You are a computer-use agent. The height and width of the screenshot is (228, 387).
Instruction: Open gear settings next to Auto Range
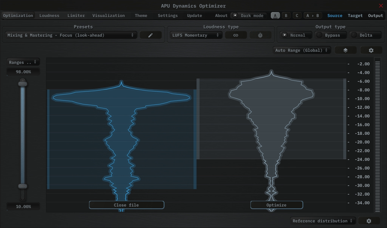(x=371, y=50)
